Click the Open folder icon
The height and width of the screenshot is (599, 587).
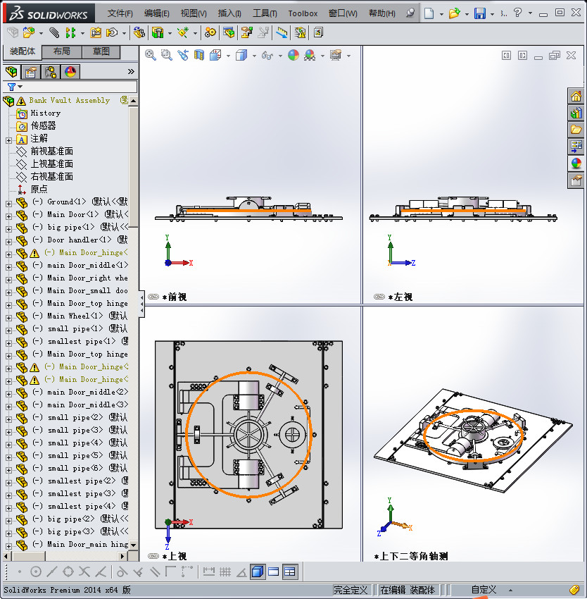click(x=454, y=13)
